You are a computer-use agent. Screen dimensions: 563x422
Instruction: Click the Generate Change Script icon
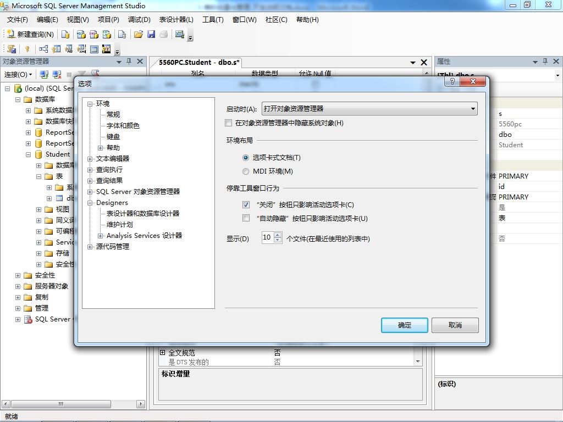12,49
